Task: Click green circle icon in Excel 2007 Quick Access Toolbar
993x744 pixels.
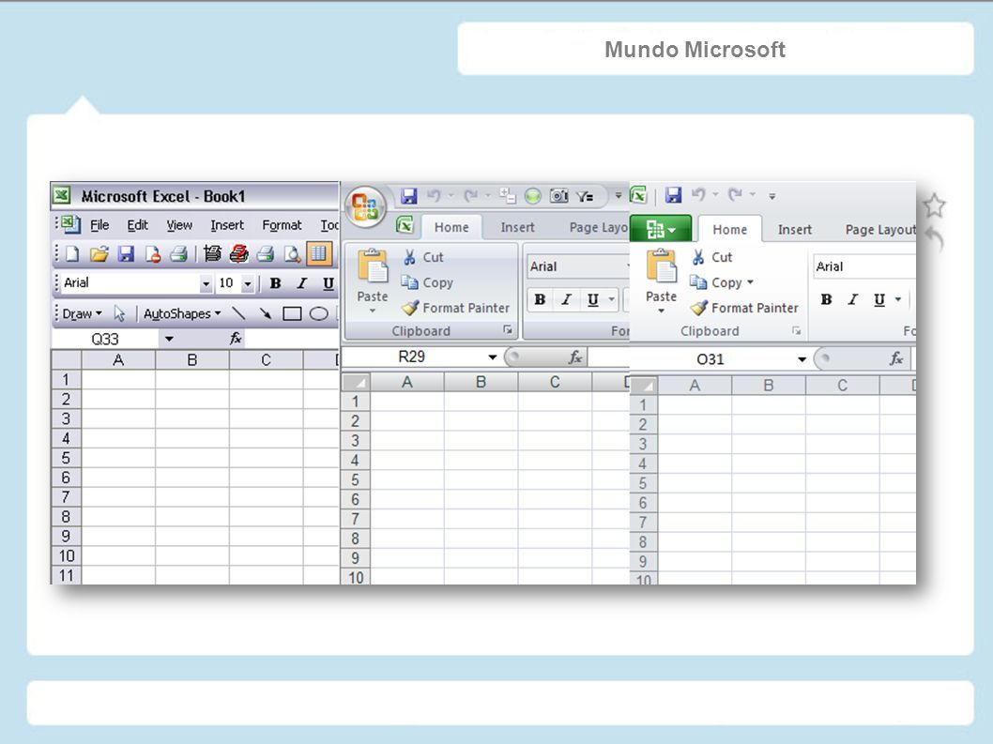Action: coord(533,196)
